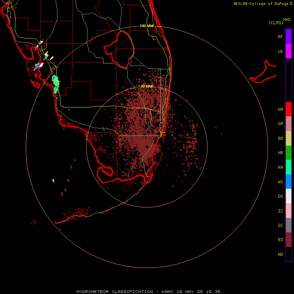The width and height of the screenshot is (294, 294).
Task: Click the "RA" legend label
Action: (280, 168)
